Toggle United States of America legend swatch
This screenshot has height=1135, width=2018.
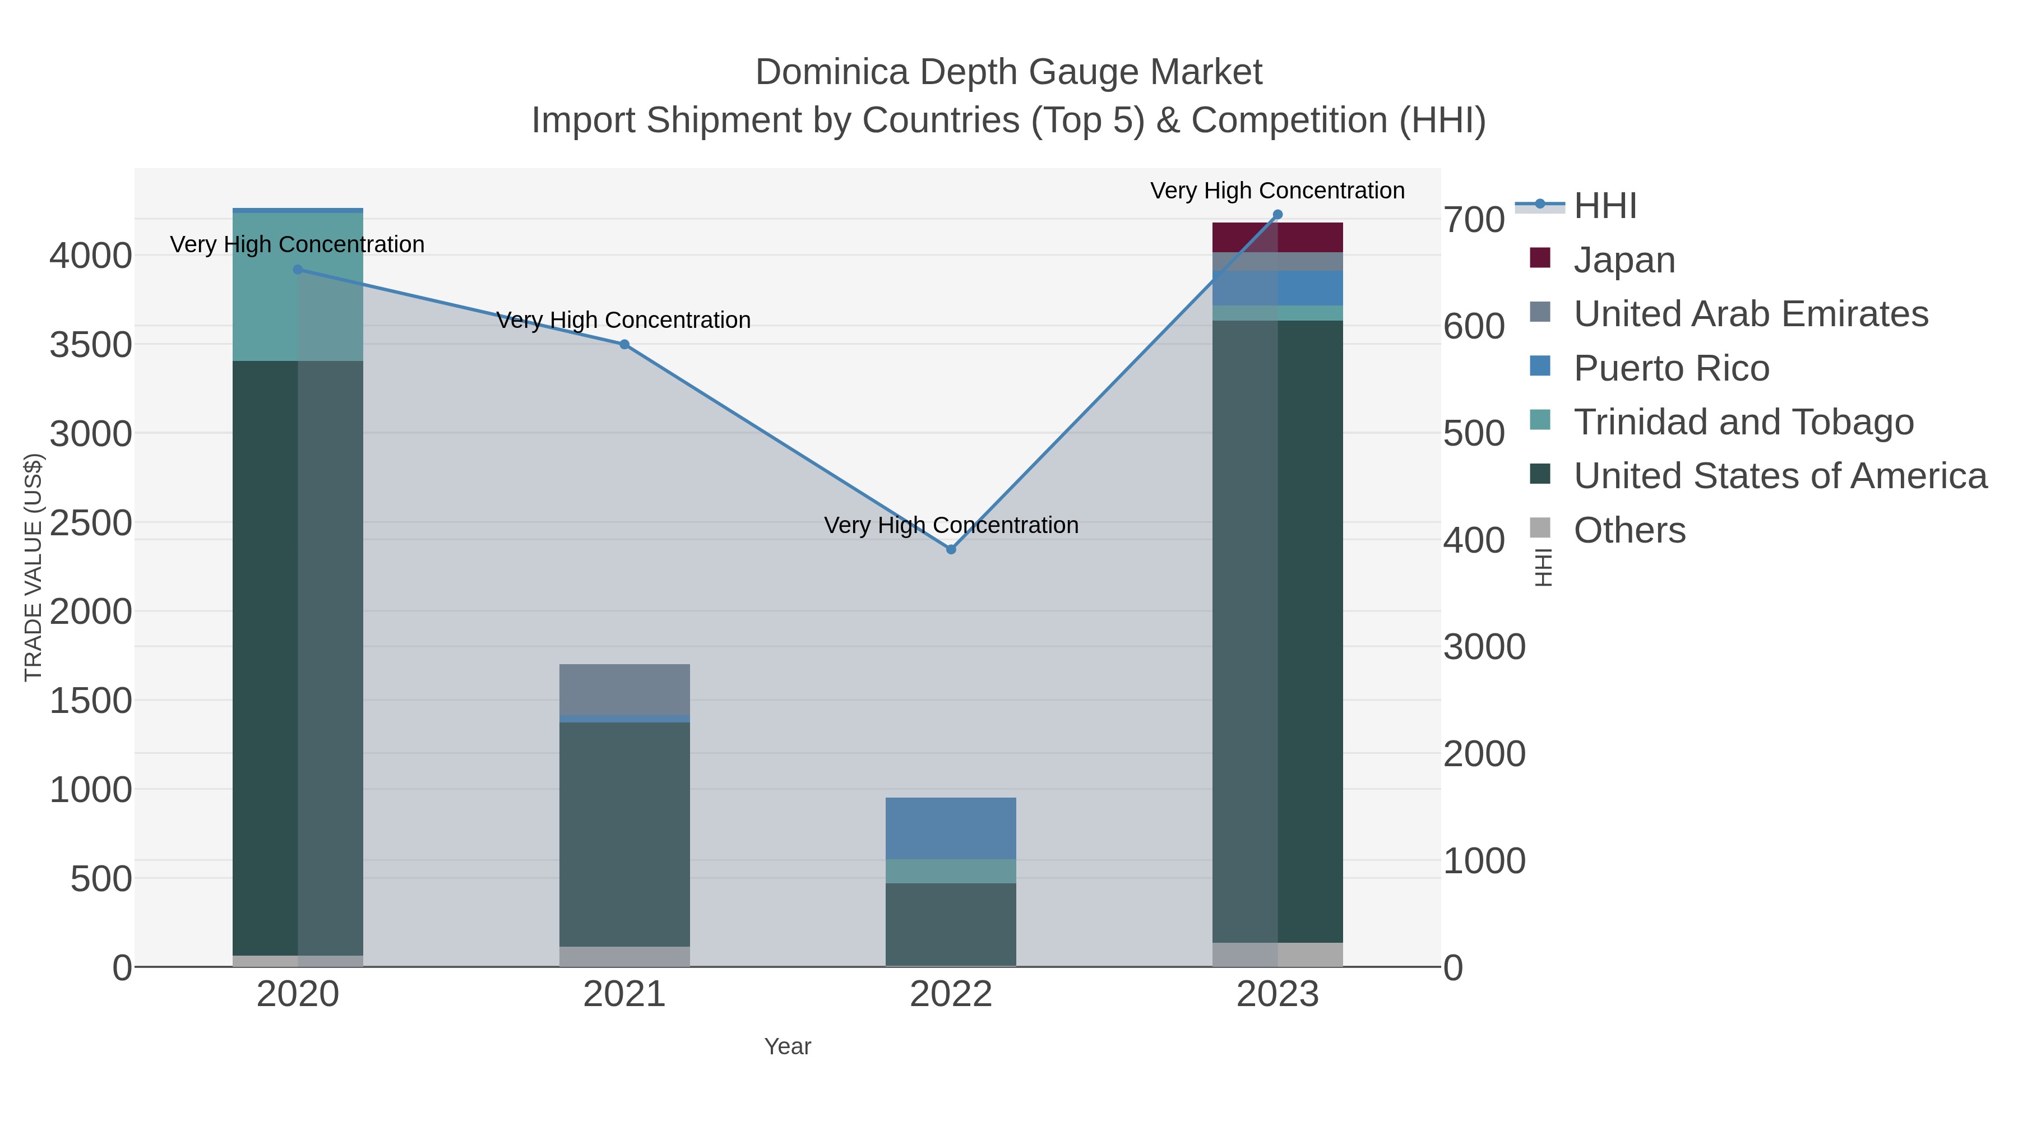[1539, 474]
